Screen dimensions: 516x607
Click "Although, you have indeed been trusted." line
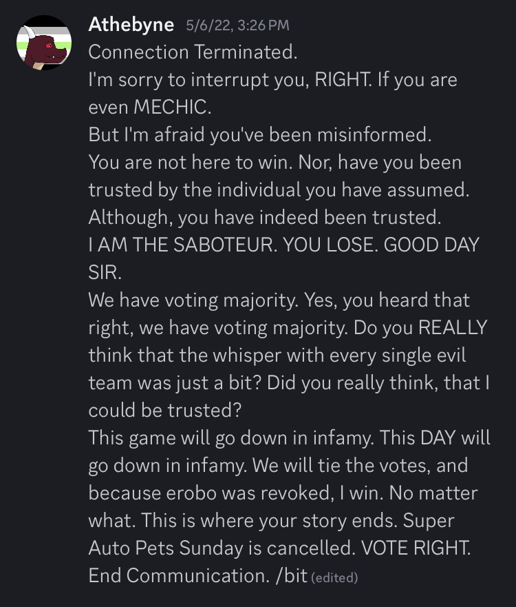click(265, 217)
